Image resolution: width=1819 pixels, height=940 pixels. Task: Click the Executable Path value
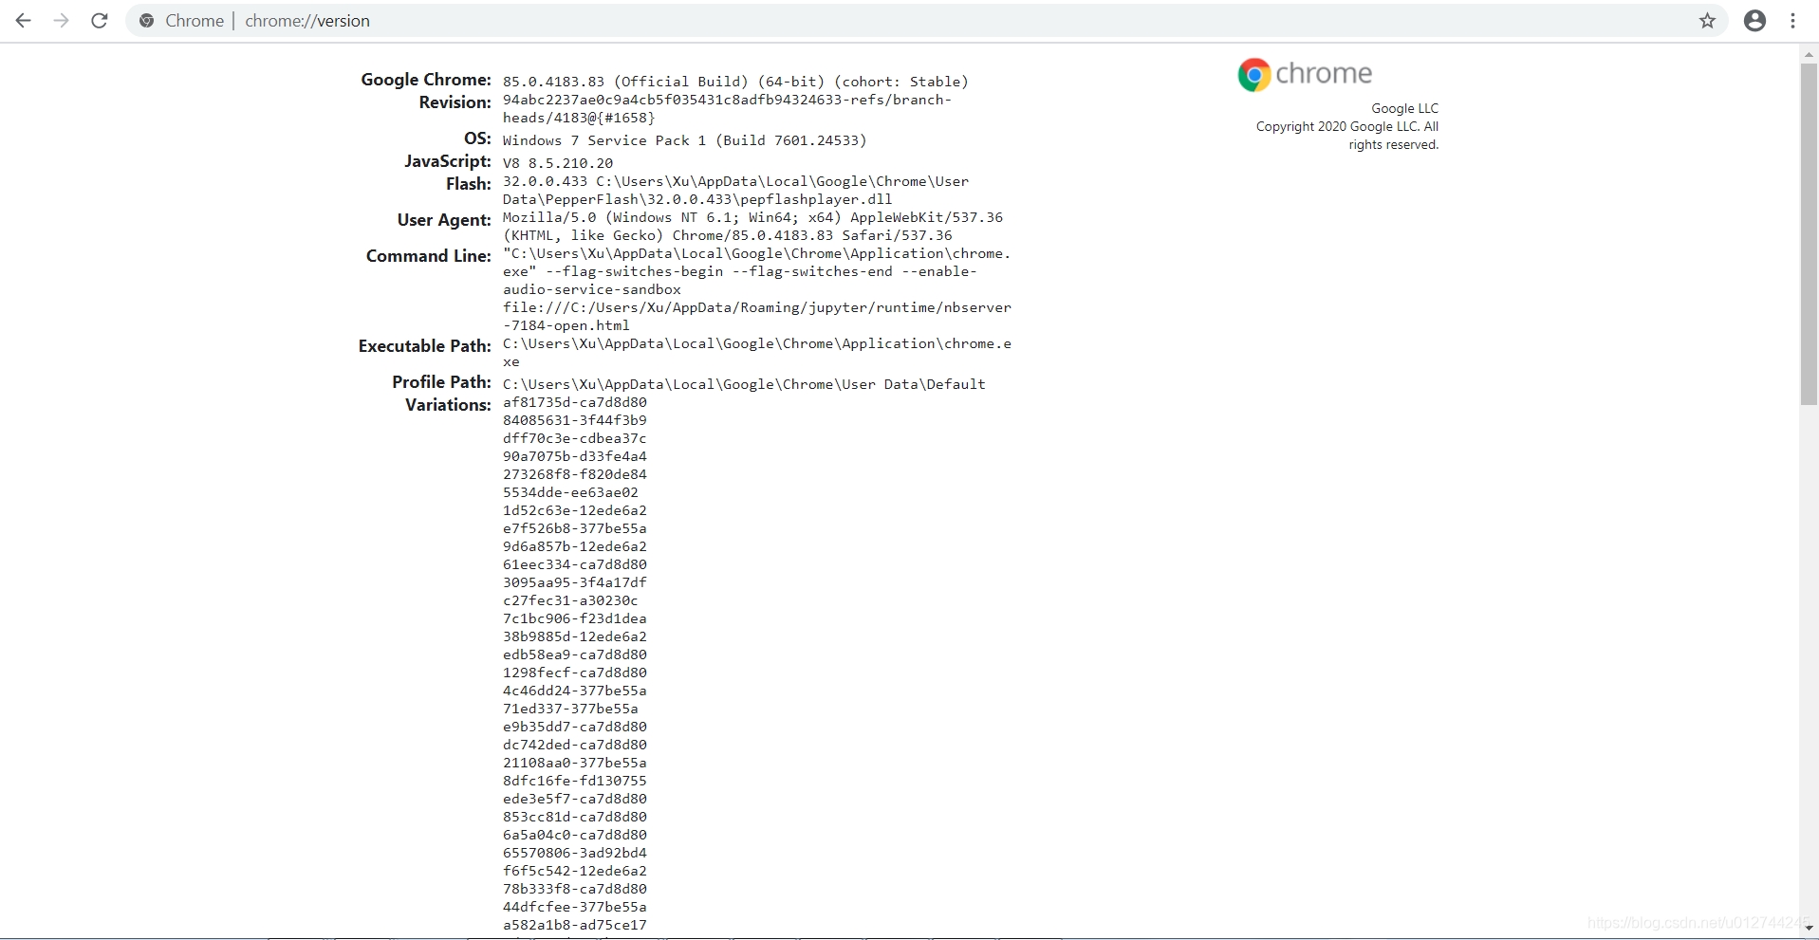(x=757, y=353)
